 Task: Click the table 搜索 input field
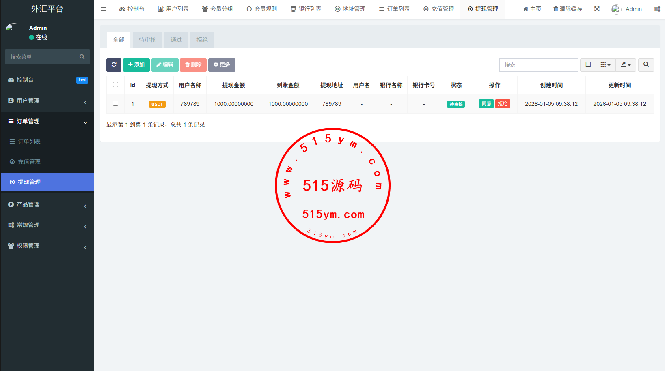tap(538, 65)
